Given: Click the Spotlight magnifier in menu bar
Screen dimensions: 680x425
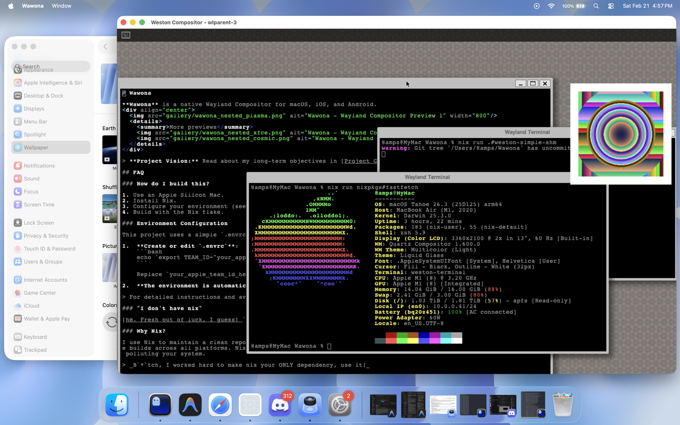Looking at the screenshot, I should click(x=596, y=6).
